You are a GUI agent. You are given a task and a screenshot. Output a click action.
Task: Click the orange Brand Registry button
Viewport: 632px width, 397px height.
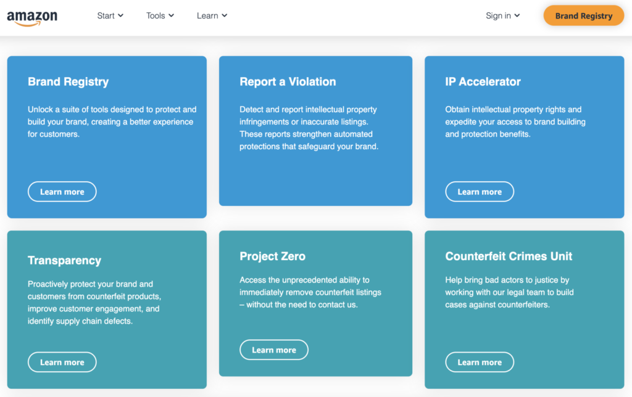click(584, 15)
